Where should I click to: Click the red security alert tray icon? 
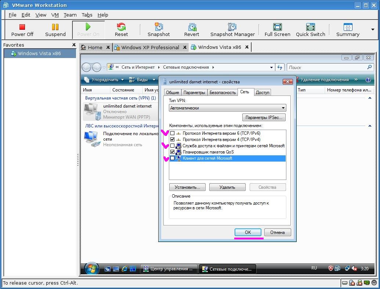(330, 268)
